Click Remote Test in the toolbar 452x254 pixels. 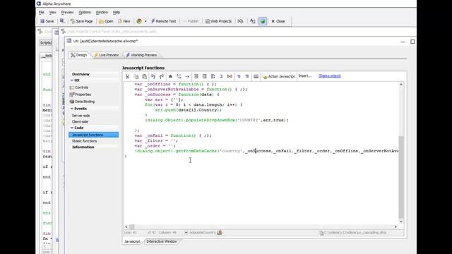(x=163, y=21)
